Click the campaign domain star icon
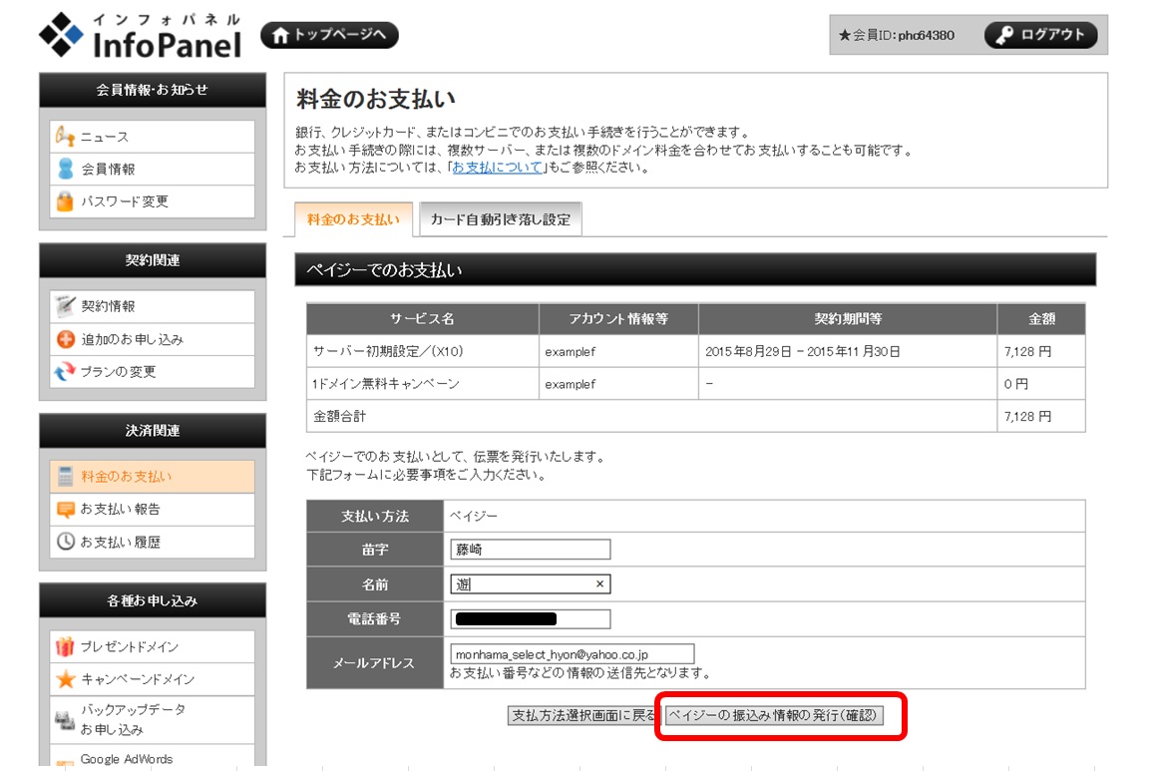The image size is (1152, 771). 65,679
